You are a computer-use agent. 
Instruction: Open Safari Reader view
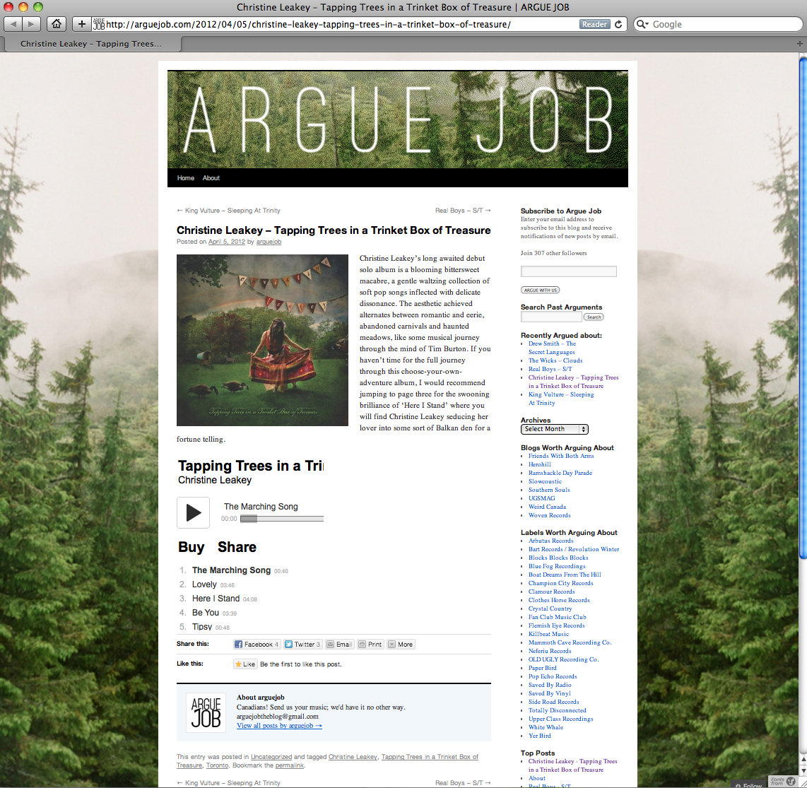pos(594,24)
